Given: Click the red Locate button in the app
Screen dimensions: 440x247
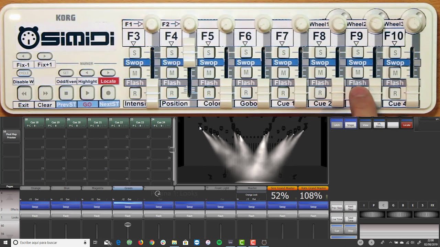Looking at the screenshot, I should (x=407, y=125).
